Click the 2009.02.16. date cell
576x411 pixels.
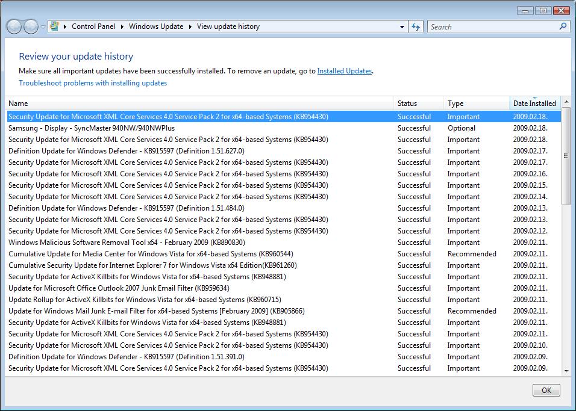pyautogui.click(x=530, y=173)
